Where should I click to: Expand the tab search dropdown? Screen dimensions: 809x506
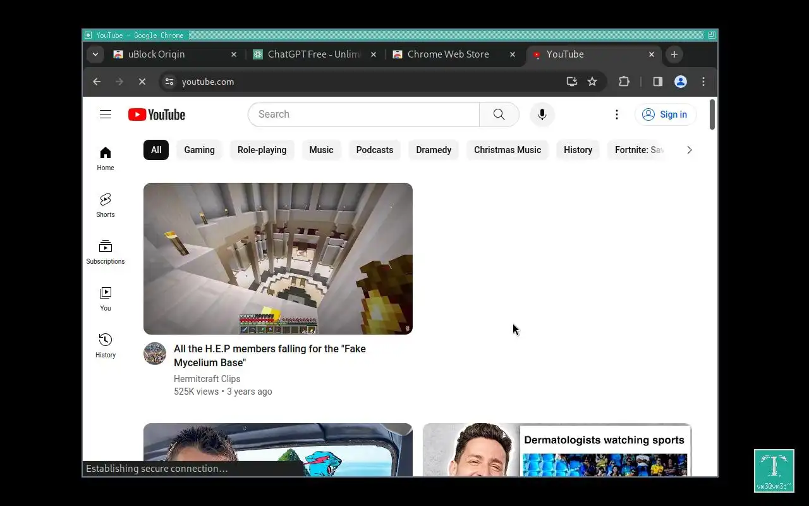[95, 54]
